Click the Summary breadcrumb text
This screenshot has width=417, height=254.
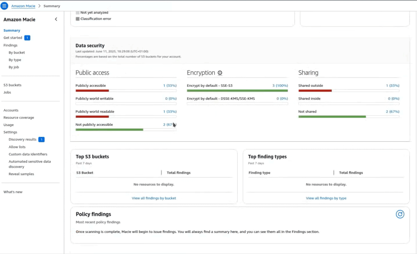pyautogui.click(x=52, y=6)
